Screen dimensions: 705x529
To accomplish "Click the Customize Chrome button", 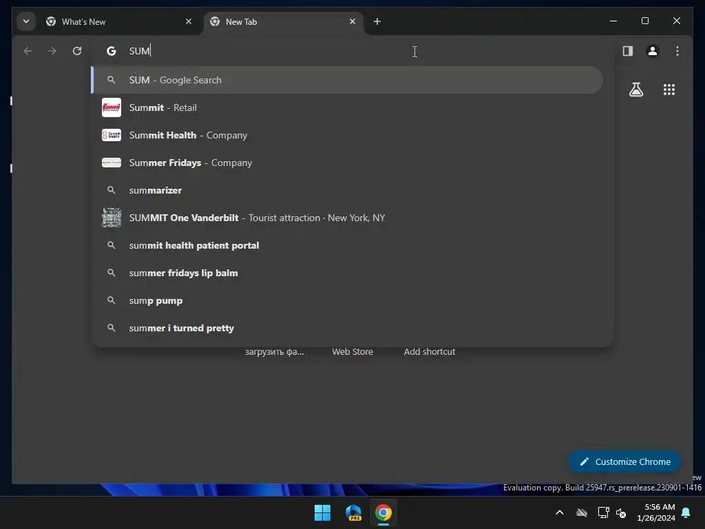I will [624, 461].
